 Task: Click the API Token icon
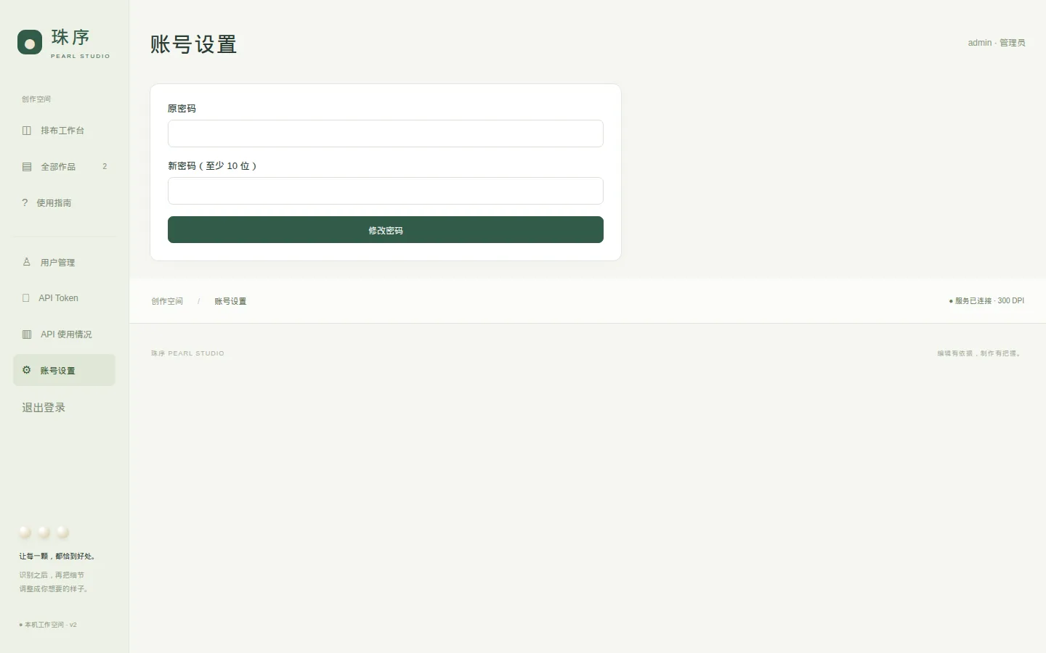click(26, 298)
